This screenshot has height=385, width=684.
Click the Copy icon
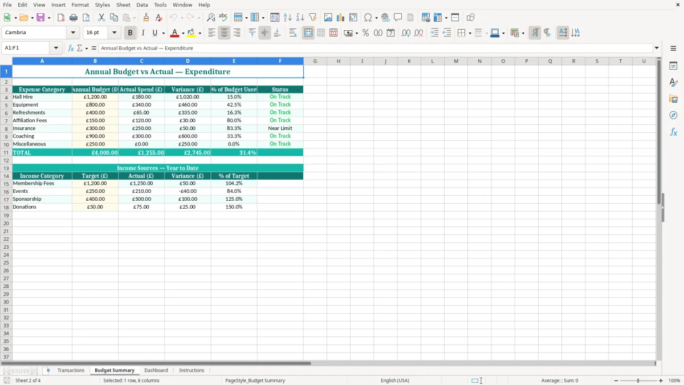tap(114, 18)
